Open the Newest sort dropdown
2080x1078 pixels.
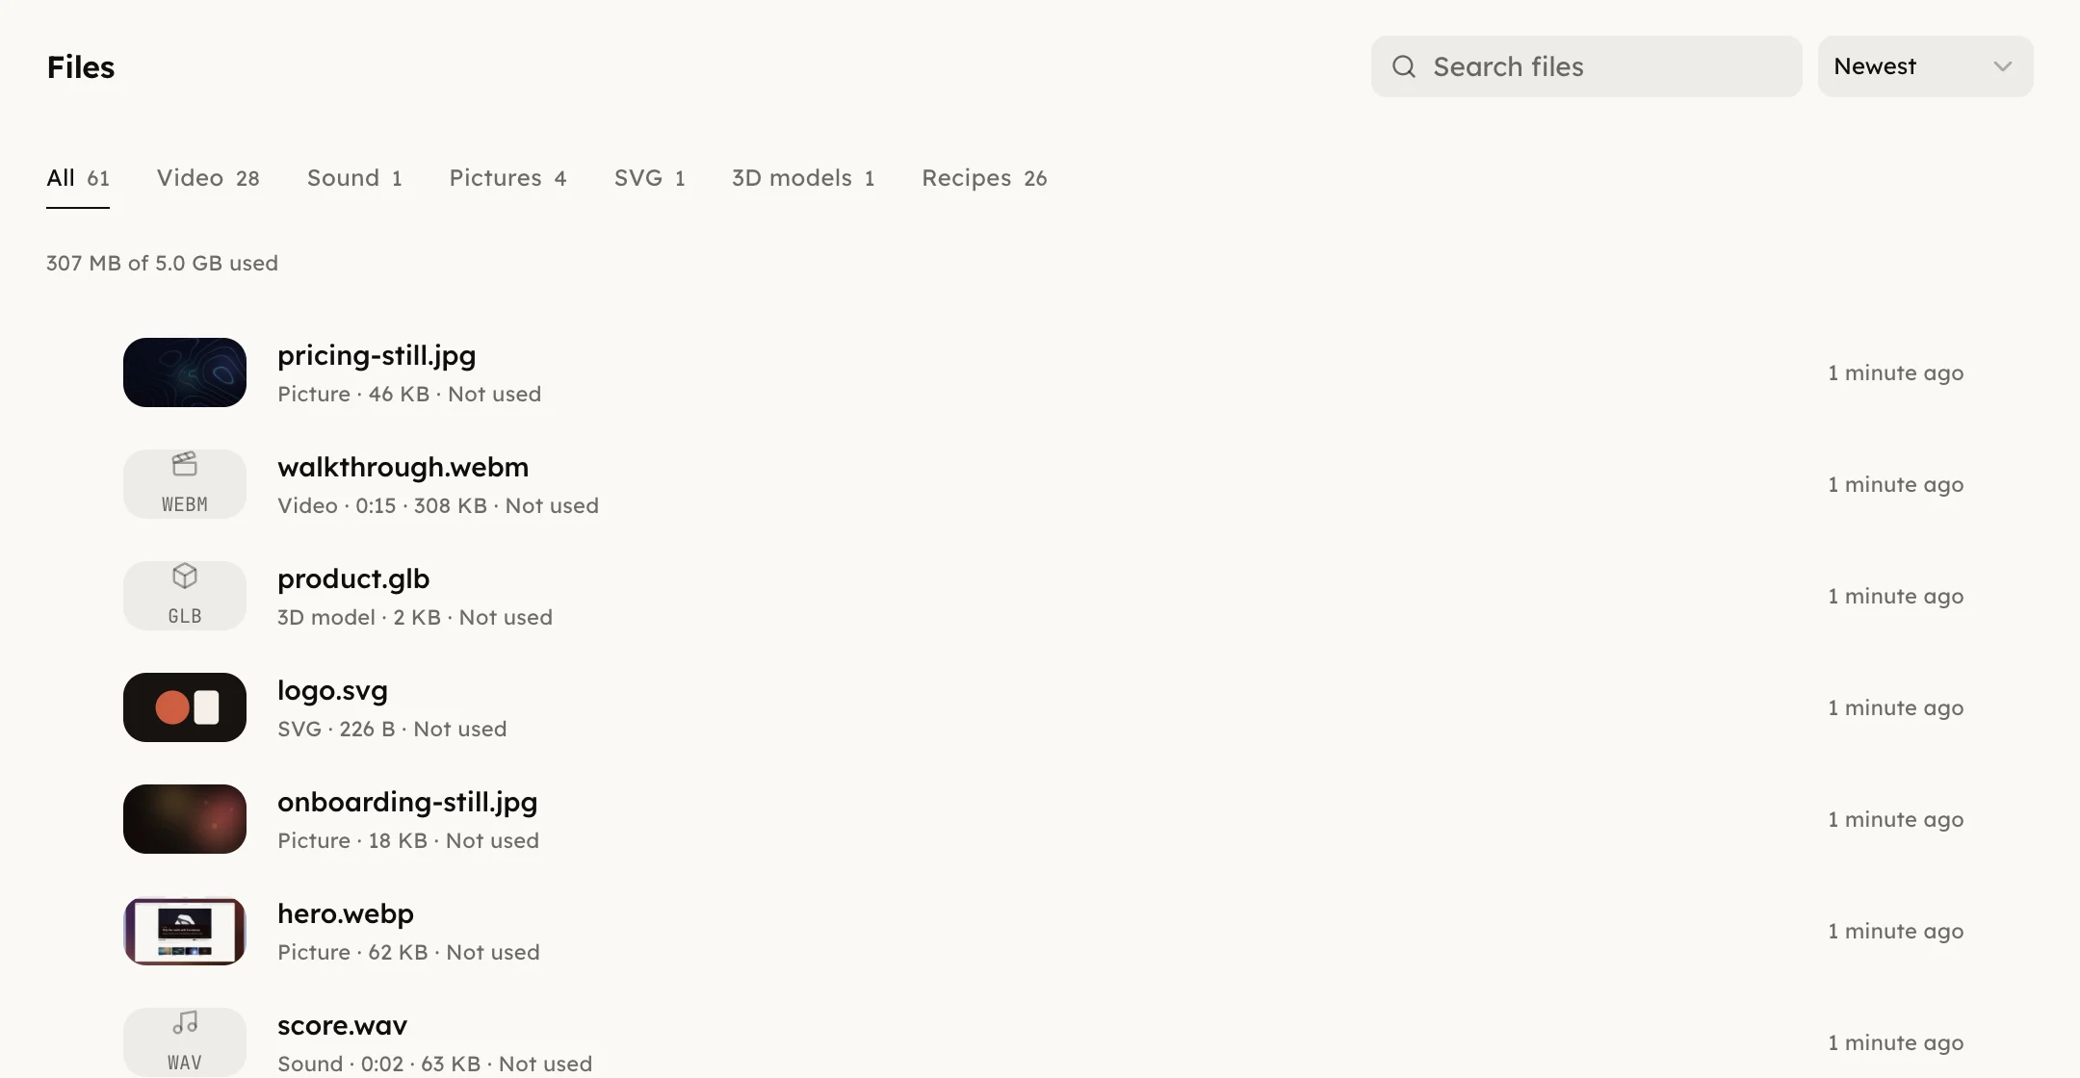pyautogui.click(x=1926, y=66)
